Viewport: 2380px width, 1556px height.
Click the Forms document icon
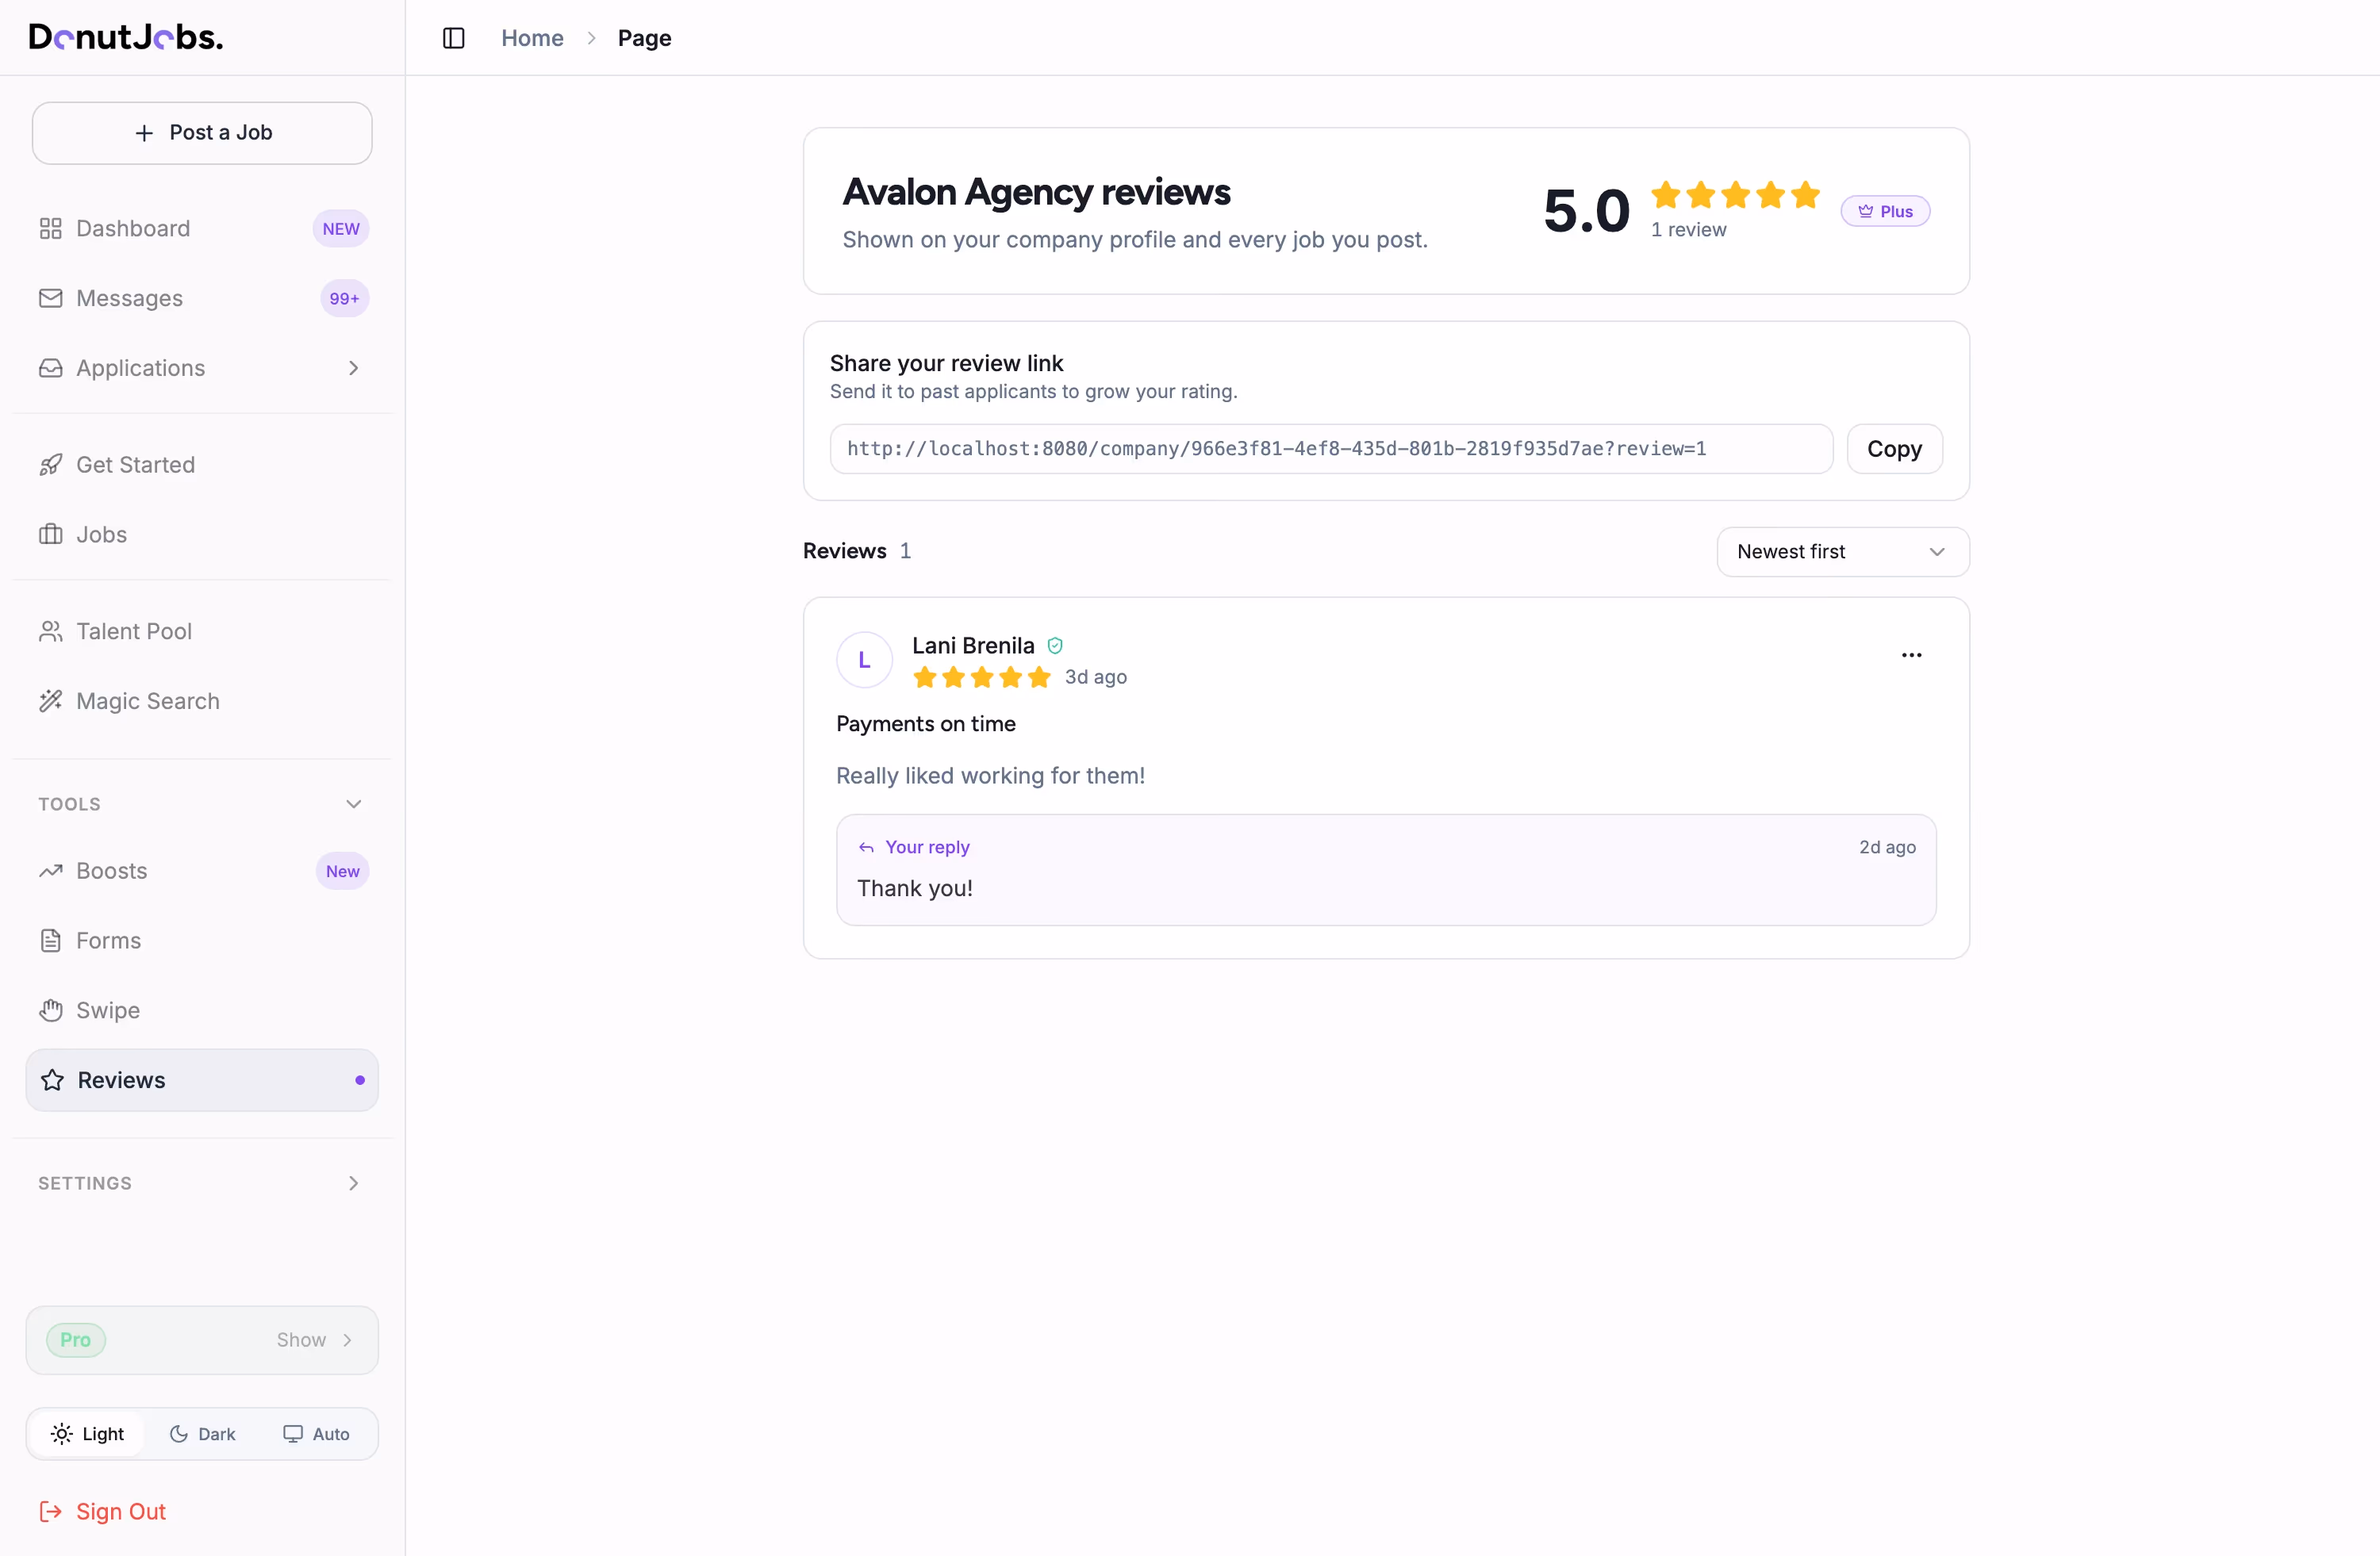[x=51, y=941]
